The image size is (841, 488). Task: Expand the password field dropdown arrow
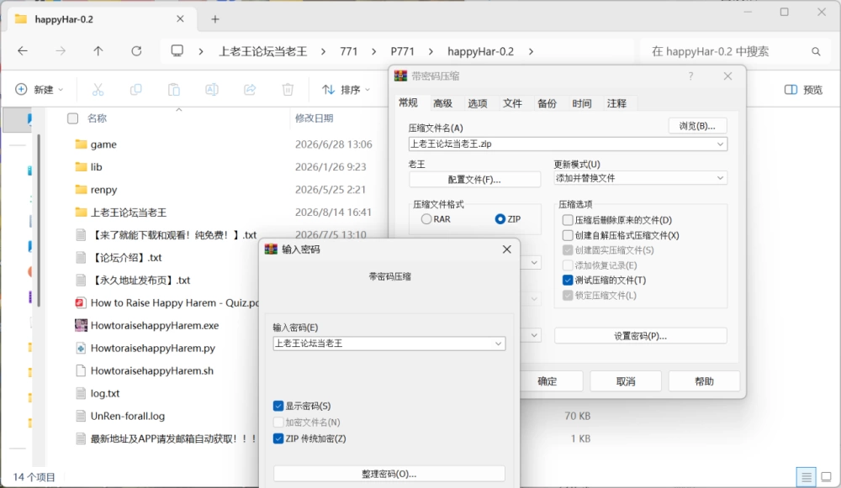pos(498,344)
